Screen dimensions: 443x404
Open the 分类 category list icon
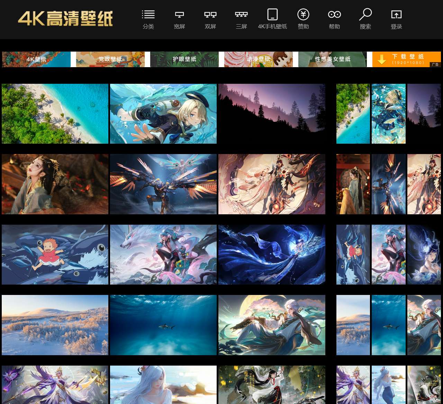point(148,15)
